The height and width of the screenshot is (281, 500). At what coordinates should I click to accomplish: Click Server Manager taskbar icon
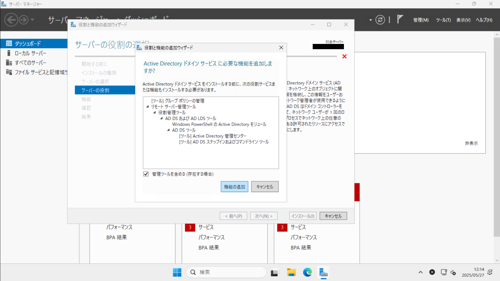point(323,273)
